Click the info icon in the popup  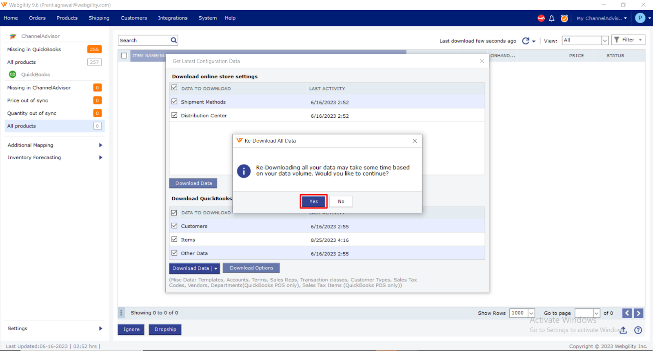point(244,171)
